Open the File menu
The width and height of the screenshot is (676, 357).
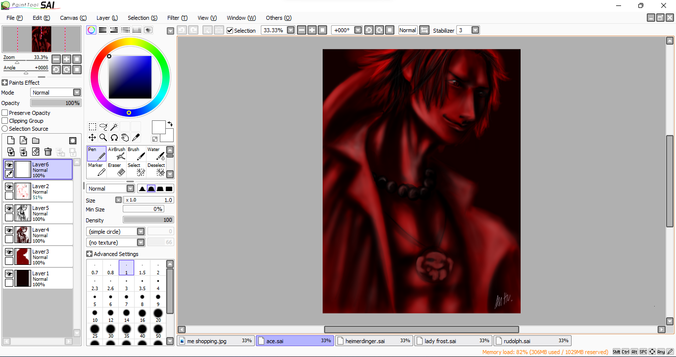[x=15, y=18]
